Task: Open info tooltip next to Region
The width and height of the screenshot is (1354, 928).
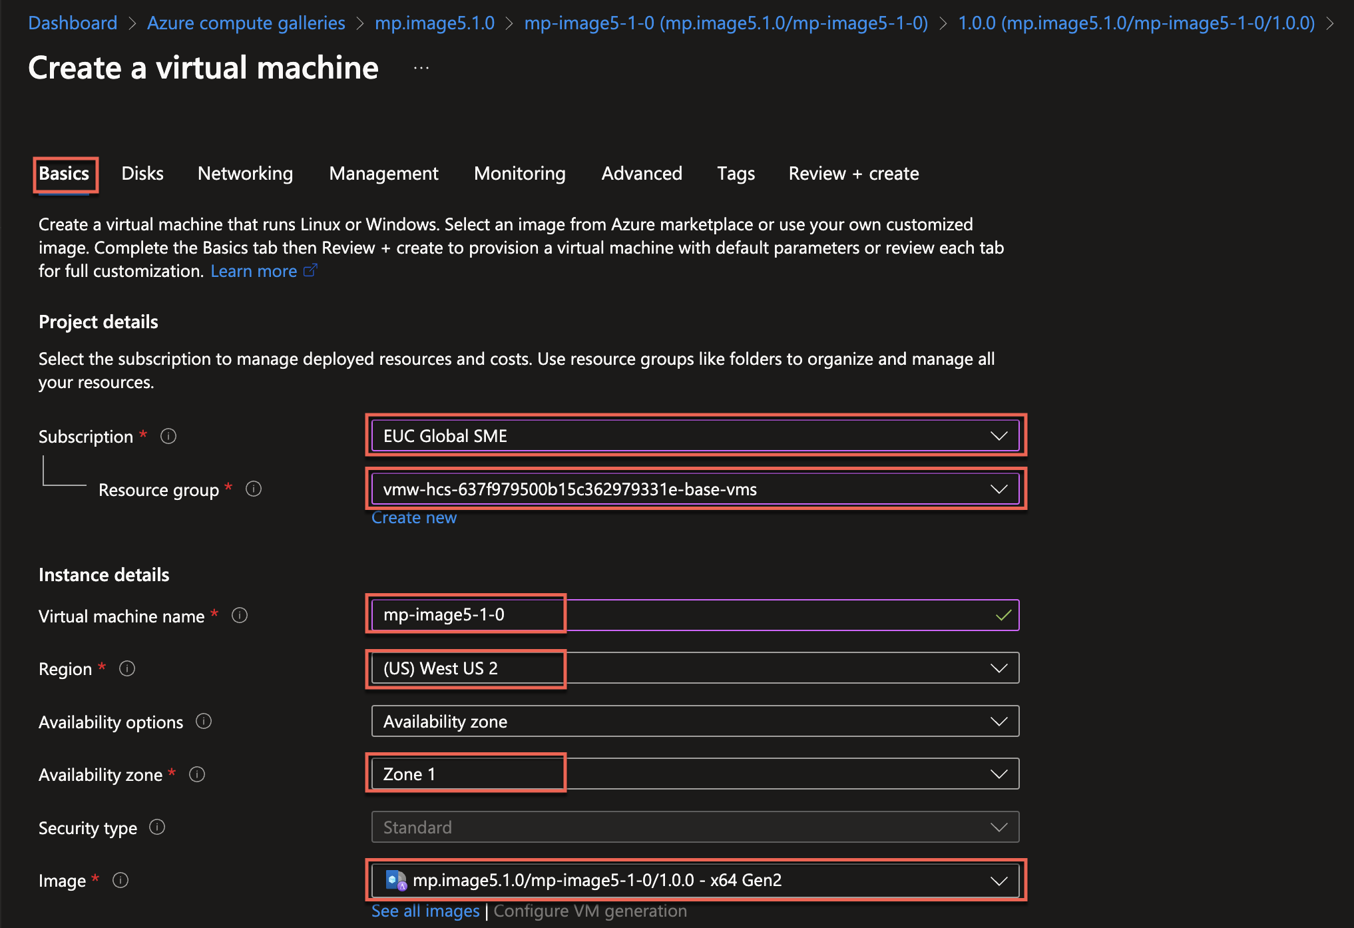Action: point(127,668)
